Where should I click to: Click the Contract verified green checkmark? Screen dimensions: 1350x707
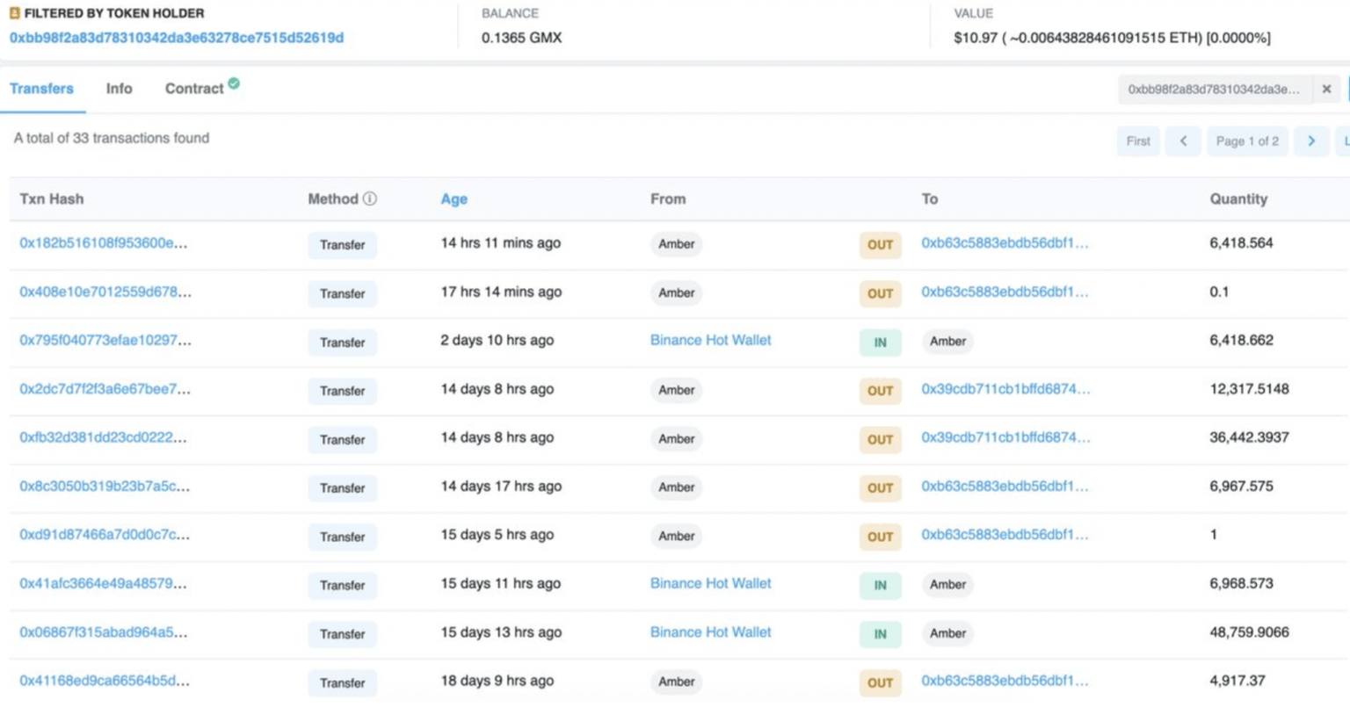[234, 83]
